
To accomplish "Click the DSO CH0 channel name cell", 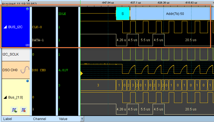I will point(39,70).
